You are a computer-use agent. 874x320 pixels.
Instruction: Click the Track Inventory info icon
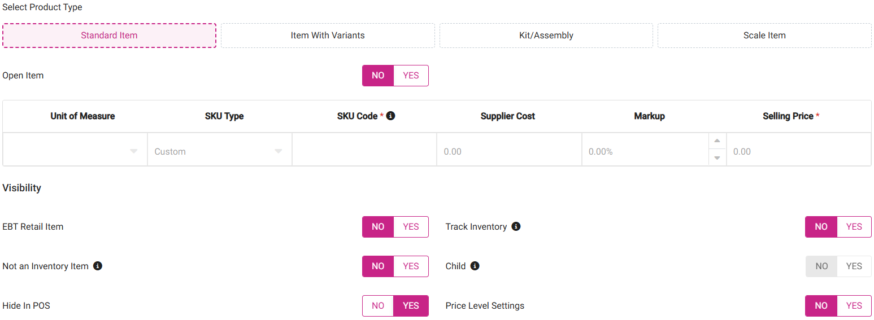(516, 226)
